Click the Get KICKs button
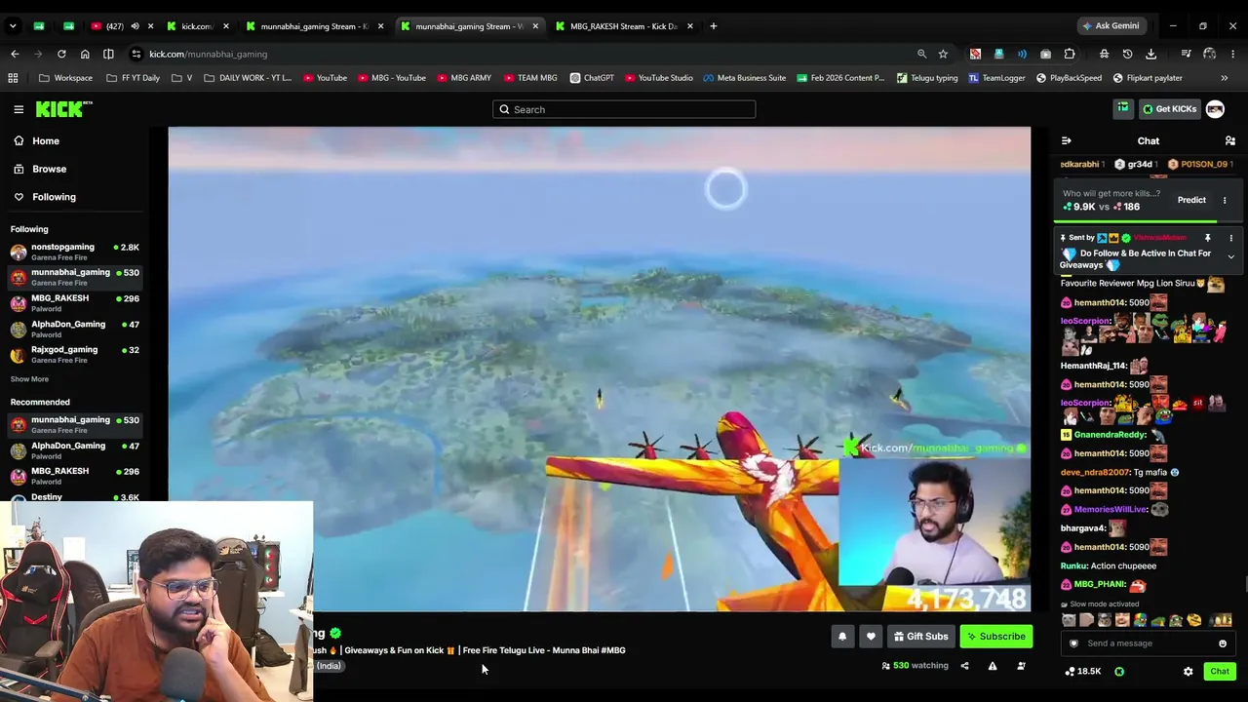 coord(1170,109)
